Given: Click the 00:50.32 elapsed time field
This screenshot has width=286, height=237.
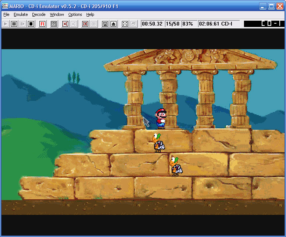Looking at the screenshot, I should (153, 24).
